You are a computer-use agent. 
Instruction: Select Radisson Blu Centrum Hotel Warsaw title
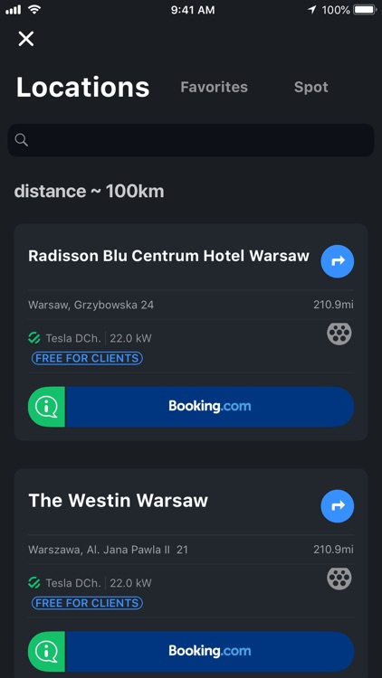pos(168,256)
